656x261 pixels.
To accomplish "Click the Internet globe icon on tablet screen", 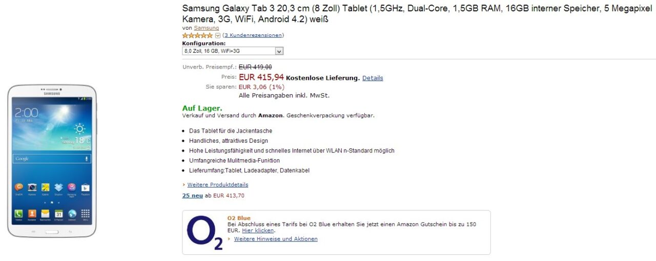I will (x=72, y=213).
